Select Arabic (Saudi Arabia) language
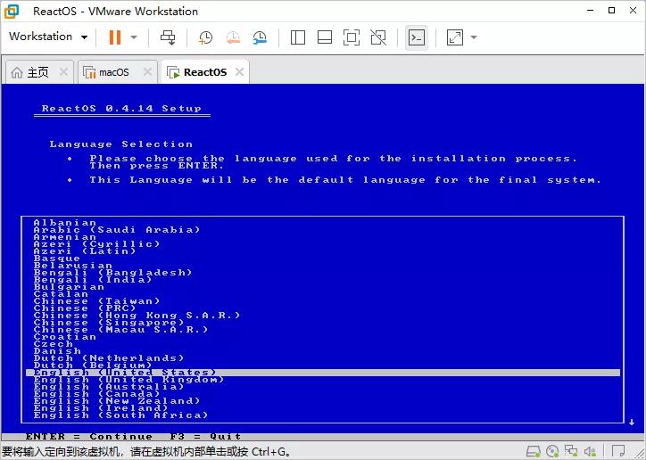 (x=117, y=230)
